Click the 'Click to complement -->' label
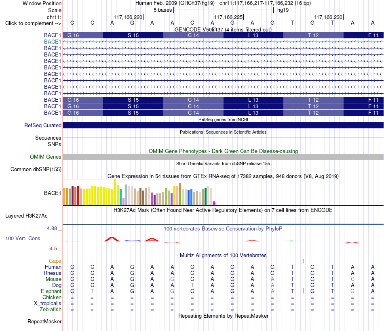This screenshot has width=384, height=331. click(33, 23)
